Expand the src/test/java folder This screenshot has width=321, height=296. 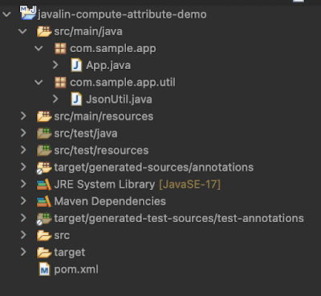[23, 133]
